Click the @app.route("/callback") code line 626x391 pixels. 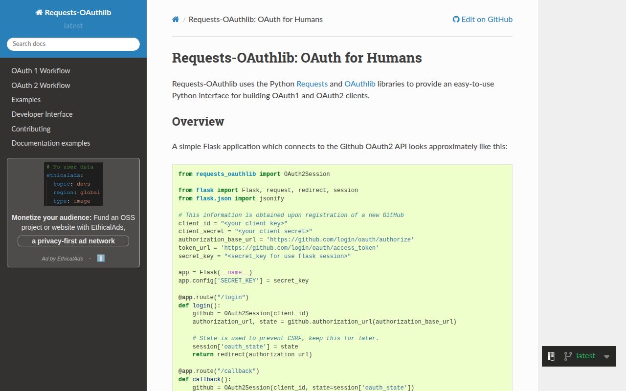pos(219,371)
